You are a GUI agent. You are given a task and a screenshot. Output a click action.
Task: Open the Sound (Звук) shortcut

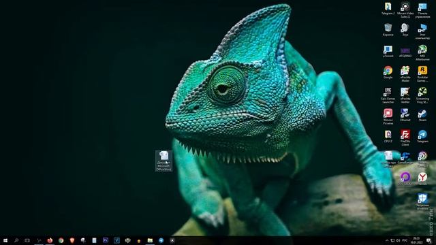pyautogui.click(x=405, y=30)
